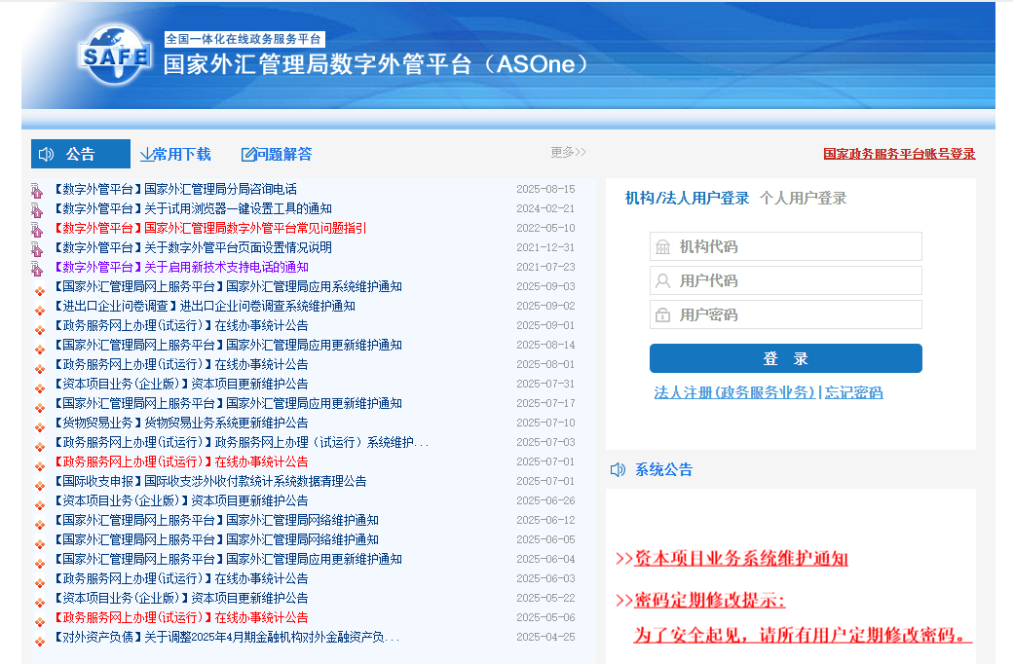
Task: Switch to 个人用户登录 tab
Action: pos(803,198)
